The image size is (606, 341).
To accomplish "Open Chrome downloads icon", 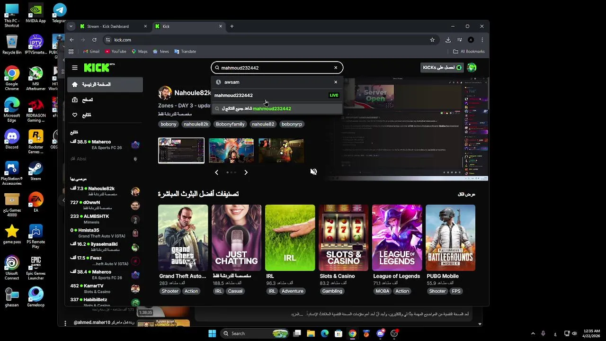I will coord(448,40).
